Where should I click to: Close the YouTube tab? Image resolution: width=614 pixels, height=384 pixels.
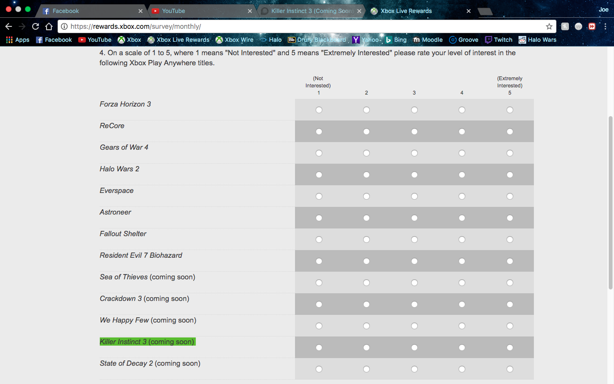pyautogui.click(x=250, y=11)
